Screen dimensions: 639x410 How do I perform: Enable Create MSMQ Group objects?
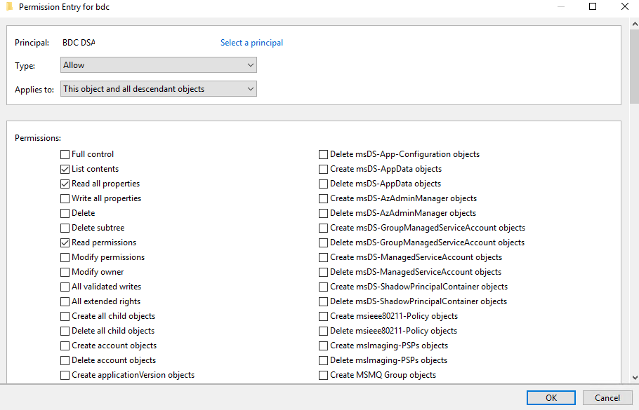tap(324, 375)
